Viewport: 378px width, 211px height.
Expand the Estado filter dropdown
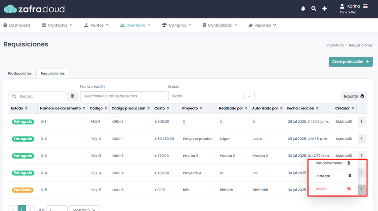(211, 96)
